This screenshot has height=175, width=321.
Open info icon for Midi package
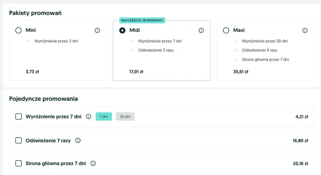[201, 31]
